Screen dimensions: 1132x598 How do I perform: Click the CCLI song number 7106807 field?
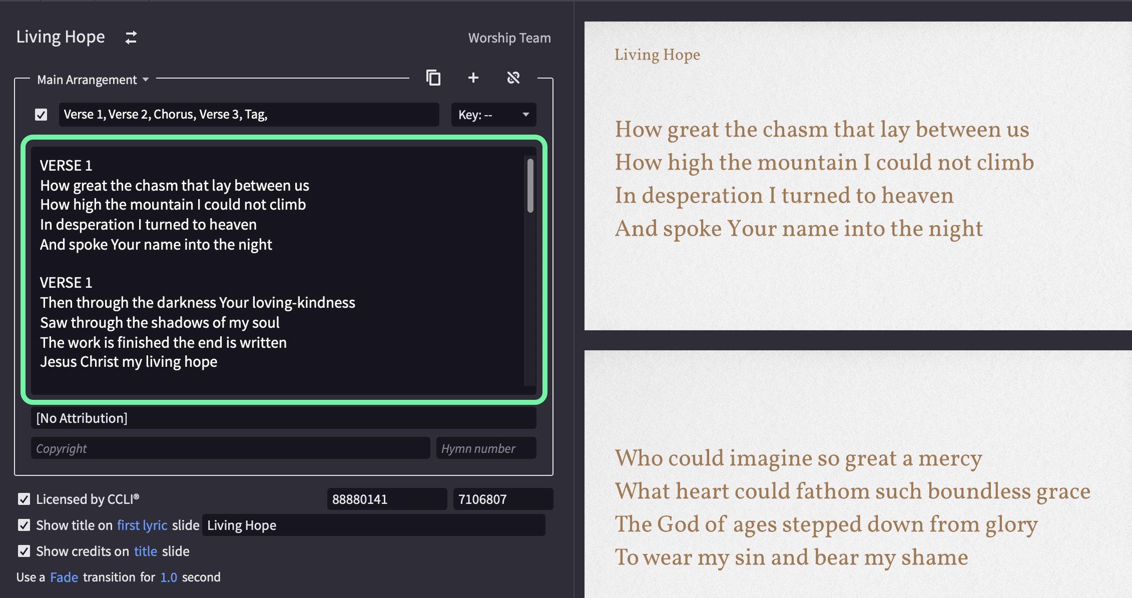tap(503, 499)
